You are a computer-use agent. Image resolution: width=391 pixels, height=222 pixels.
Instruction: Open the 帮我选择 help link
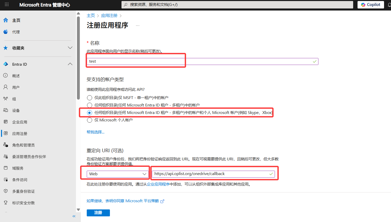(x=95, y=132)
